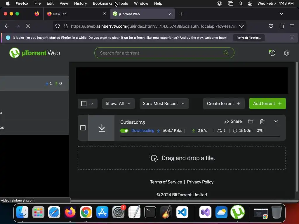Click the green Add torrent button

click(x=267, y=104)
